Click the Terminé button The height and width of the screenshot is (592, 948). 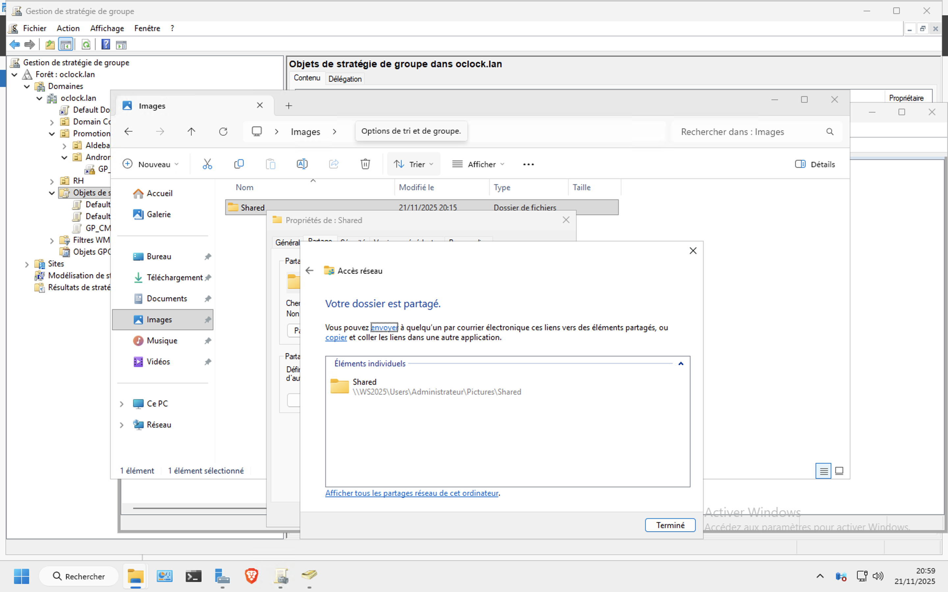670,525
